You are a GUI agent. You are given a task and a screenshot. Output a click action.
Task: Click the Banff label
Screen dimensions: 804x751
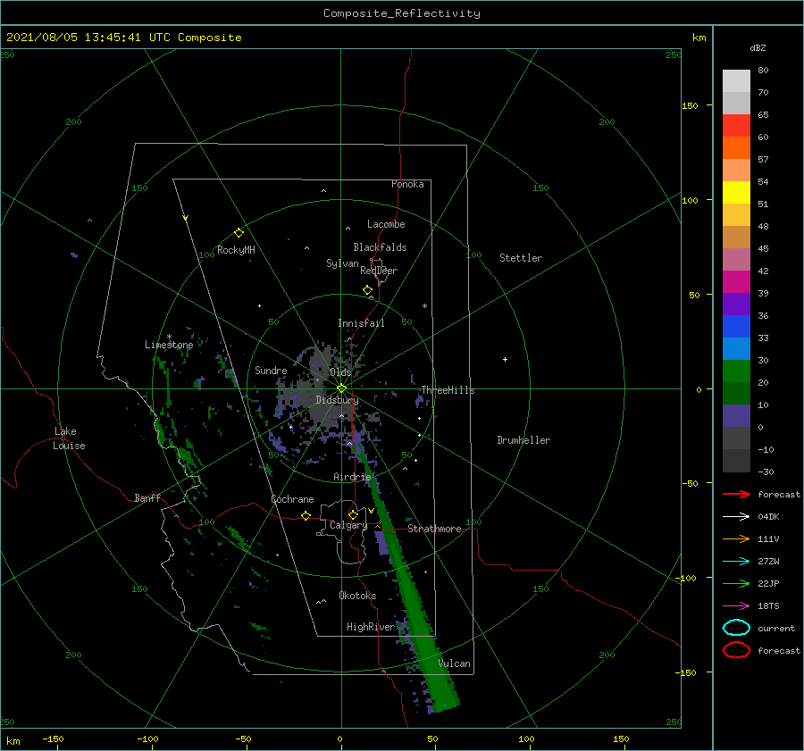[147, 497]
